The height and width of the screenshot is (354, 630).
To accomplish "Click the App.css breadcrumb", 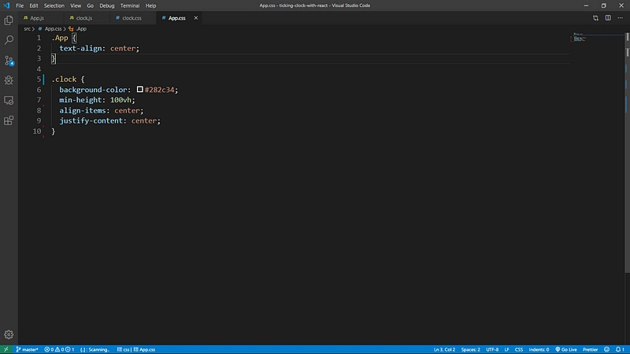I will [x=53, y=29].
